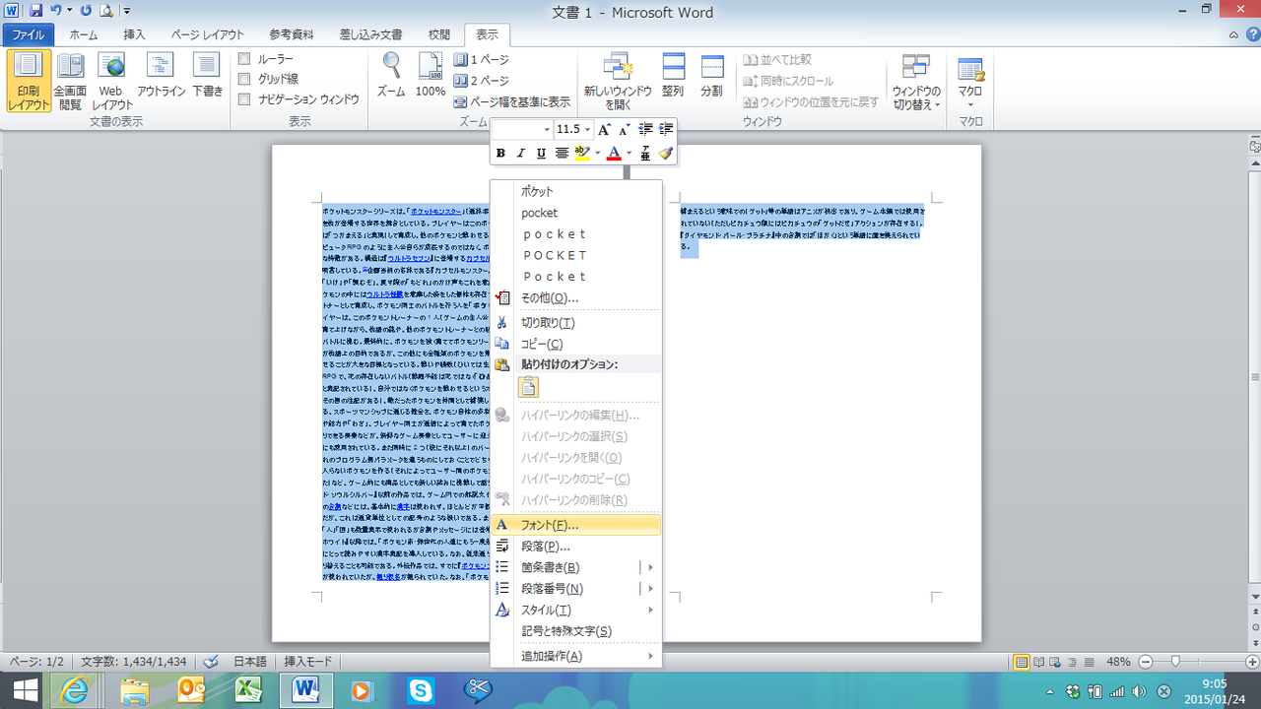Image resolution: width=1261 pixels, height=709 pixels.
Task: Choose Cut (切り取り) in context menu
Action: click(x=576, y=322)
